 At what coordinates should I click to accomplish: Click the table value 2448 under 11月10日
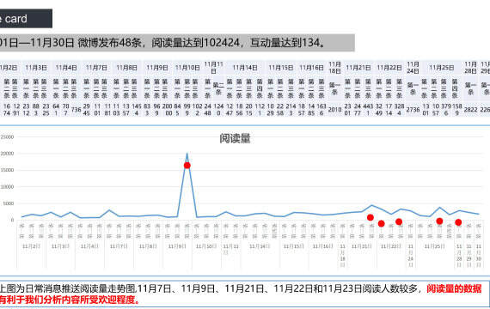coord(207,110)
